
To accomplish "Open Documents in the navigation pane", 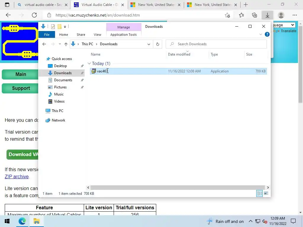I will point(63,80).
